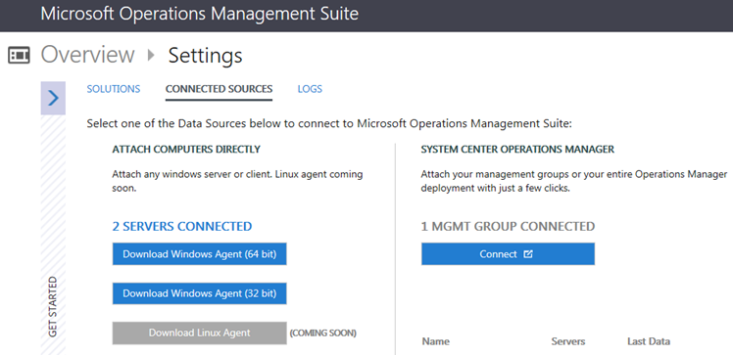Click the Servers column header
The width and height of the screenshot is (733, 355).
568,341
